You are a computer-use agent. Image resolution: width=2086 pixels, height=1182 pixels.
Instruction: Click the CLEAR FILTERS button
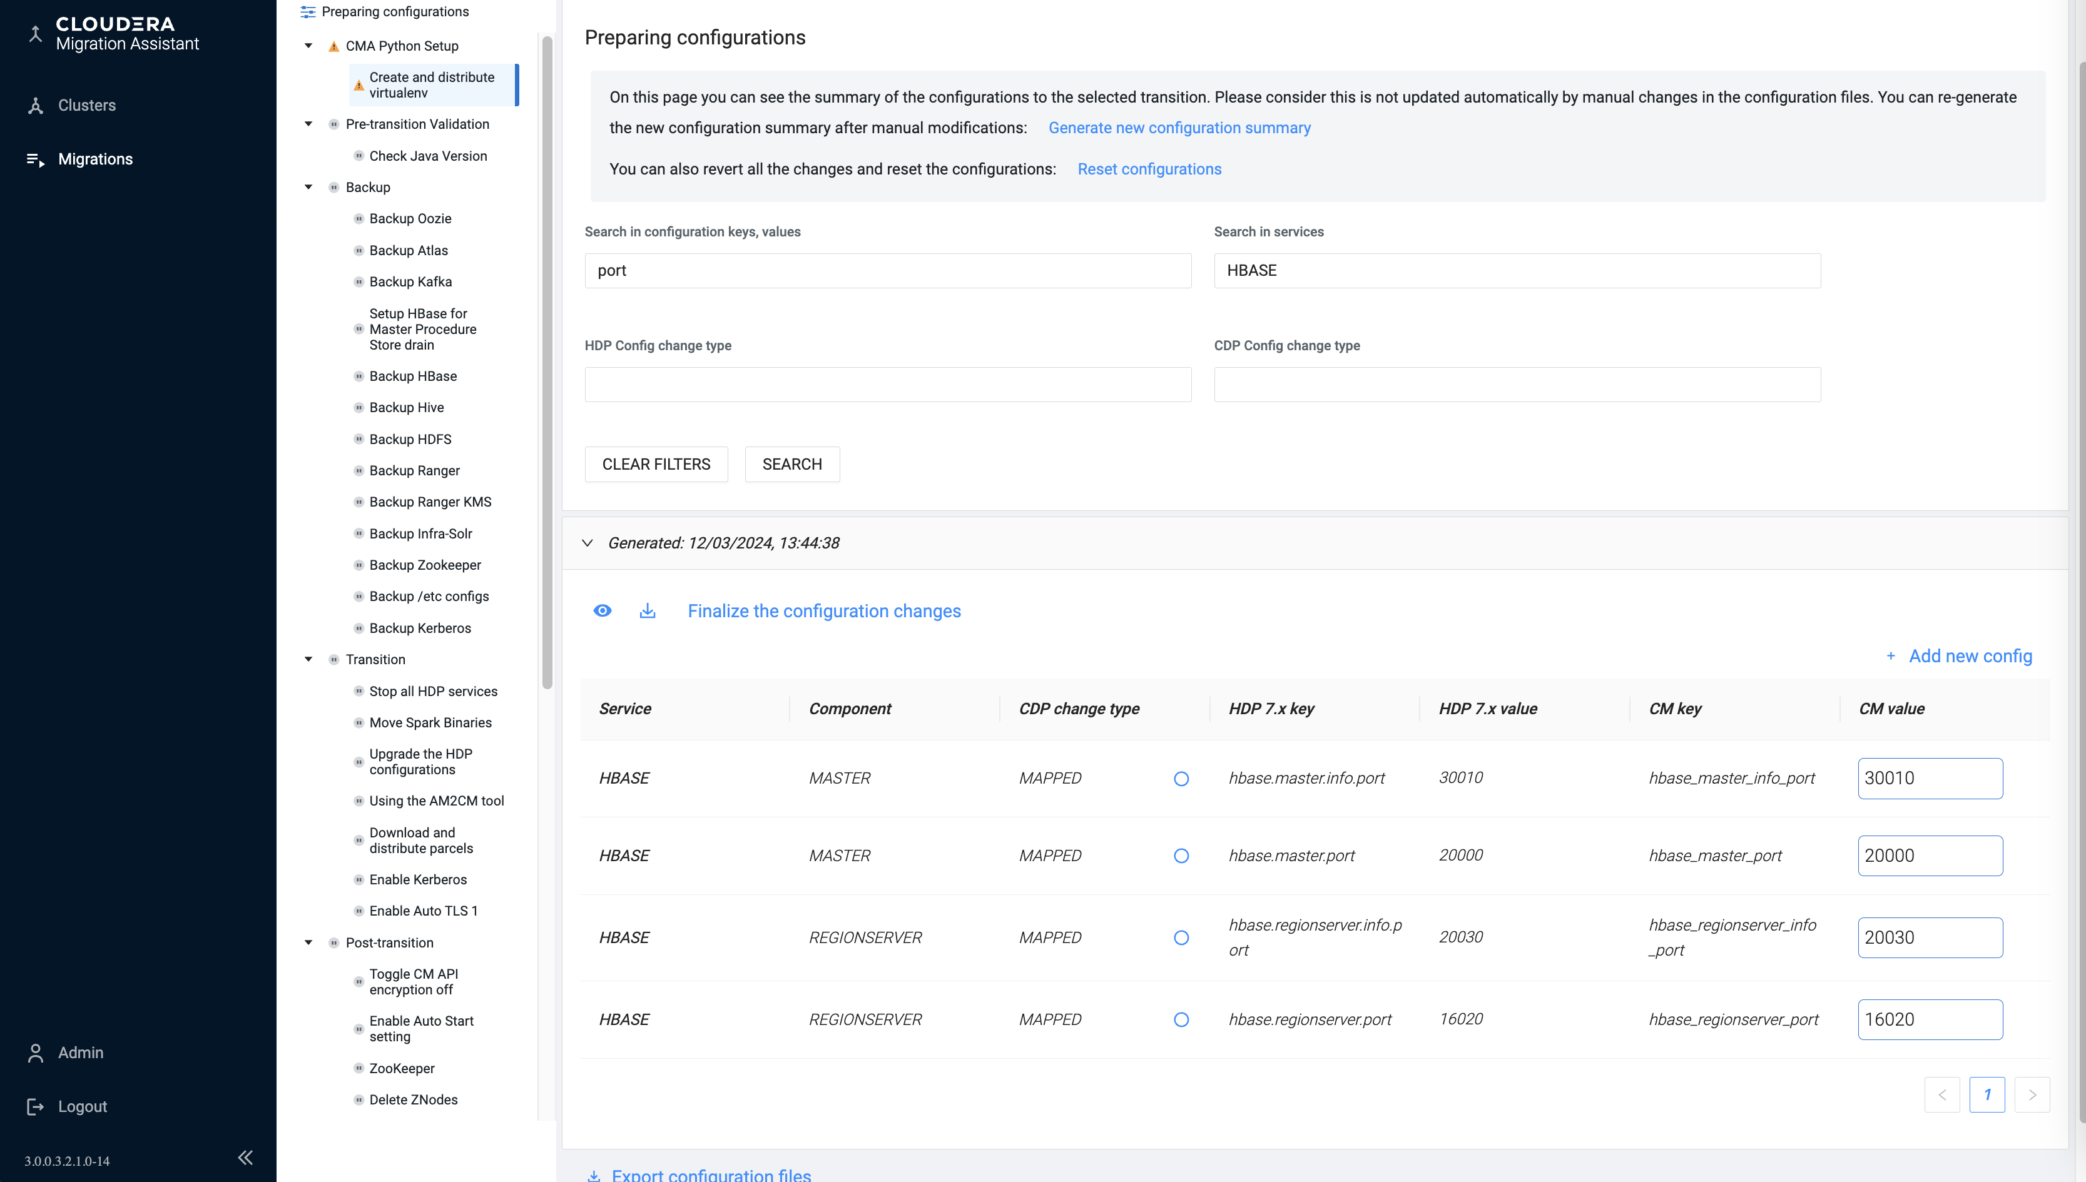(x=656, y=464)
